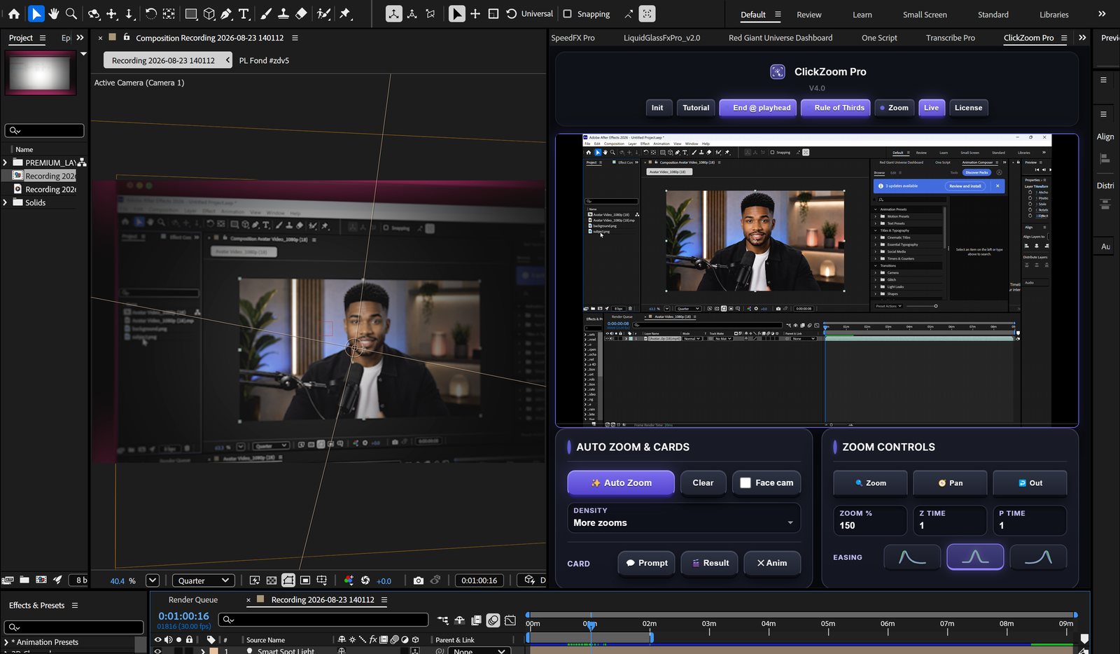Open the magnification ratio dropdown arrow
1120x654 pixels.
tap(153, 580)
